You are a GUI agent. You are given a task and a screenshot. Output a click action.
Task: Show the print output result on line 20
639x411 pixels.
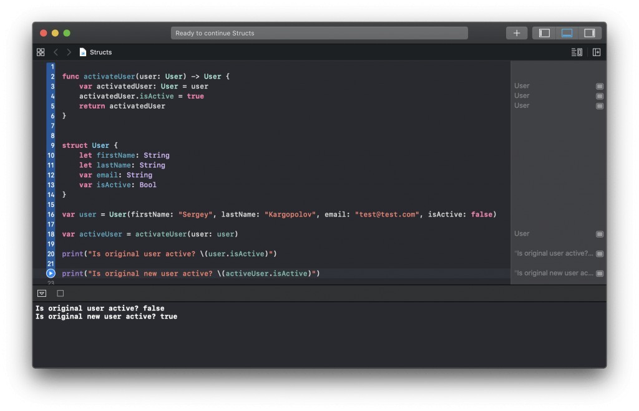[x=600, y=253]
